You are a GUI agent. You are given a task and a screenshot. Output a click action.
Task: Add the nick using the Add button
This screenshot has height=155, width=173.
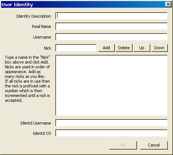pos(106,48)
